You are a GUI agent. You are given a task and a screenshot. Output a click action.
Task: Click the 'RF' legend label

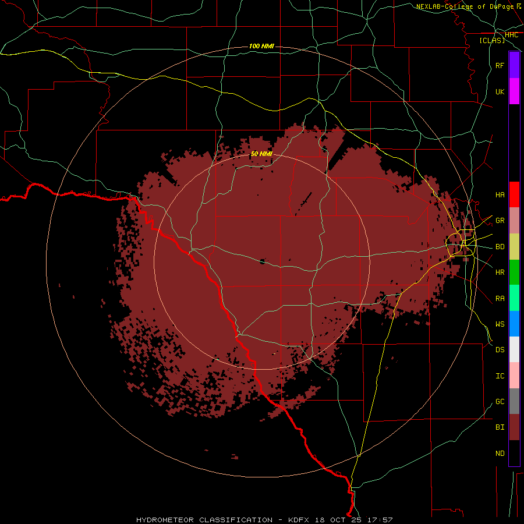[x=500, y=65]
